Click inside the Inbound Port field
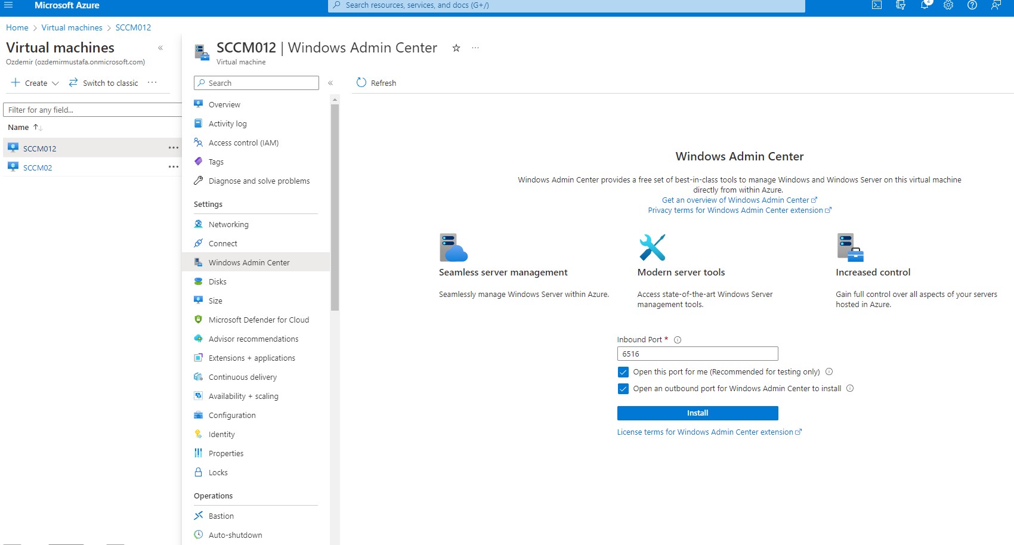 697,354
